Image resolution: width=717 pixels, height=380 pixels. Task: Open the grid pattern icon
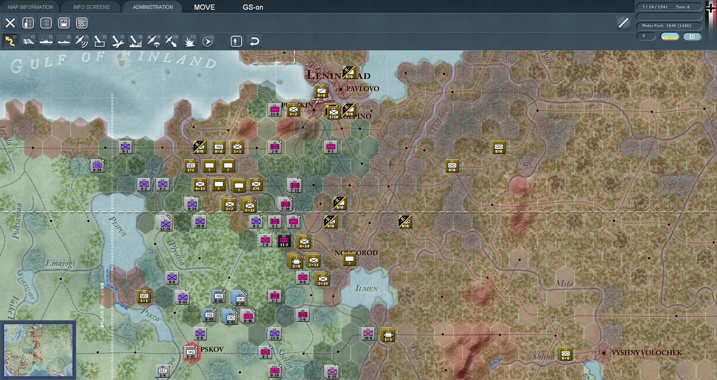click(82, 23)
